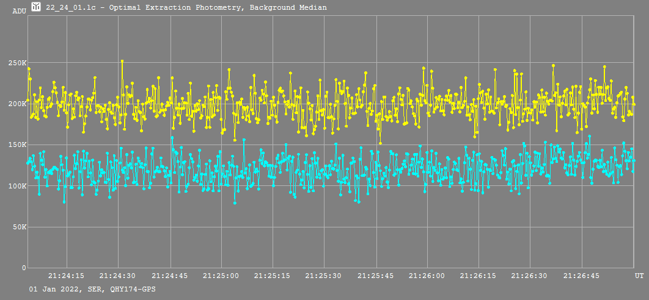Click the 250K label on the vertical axis

pos(16,63)
